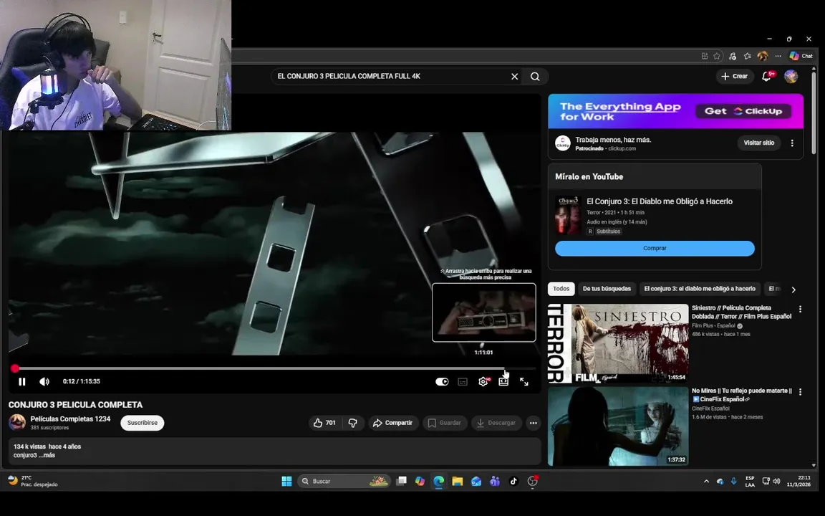This screenshot has height=516, width=825.
Task: Open TikTok from the taskbar
Action: [513, 482]
